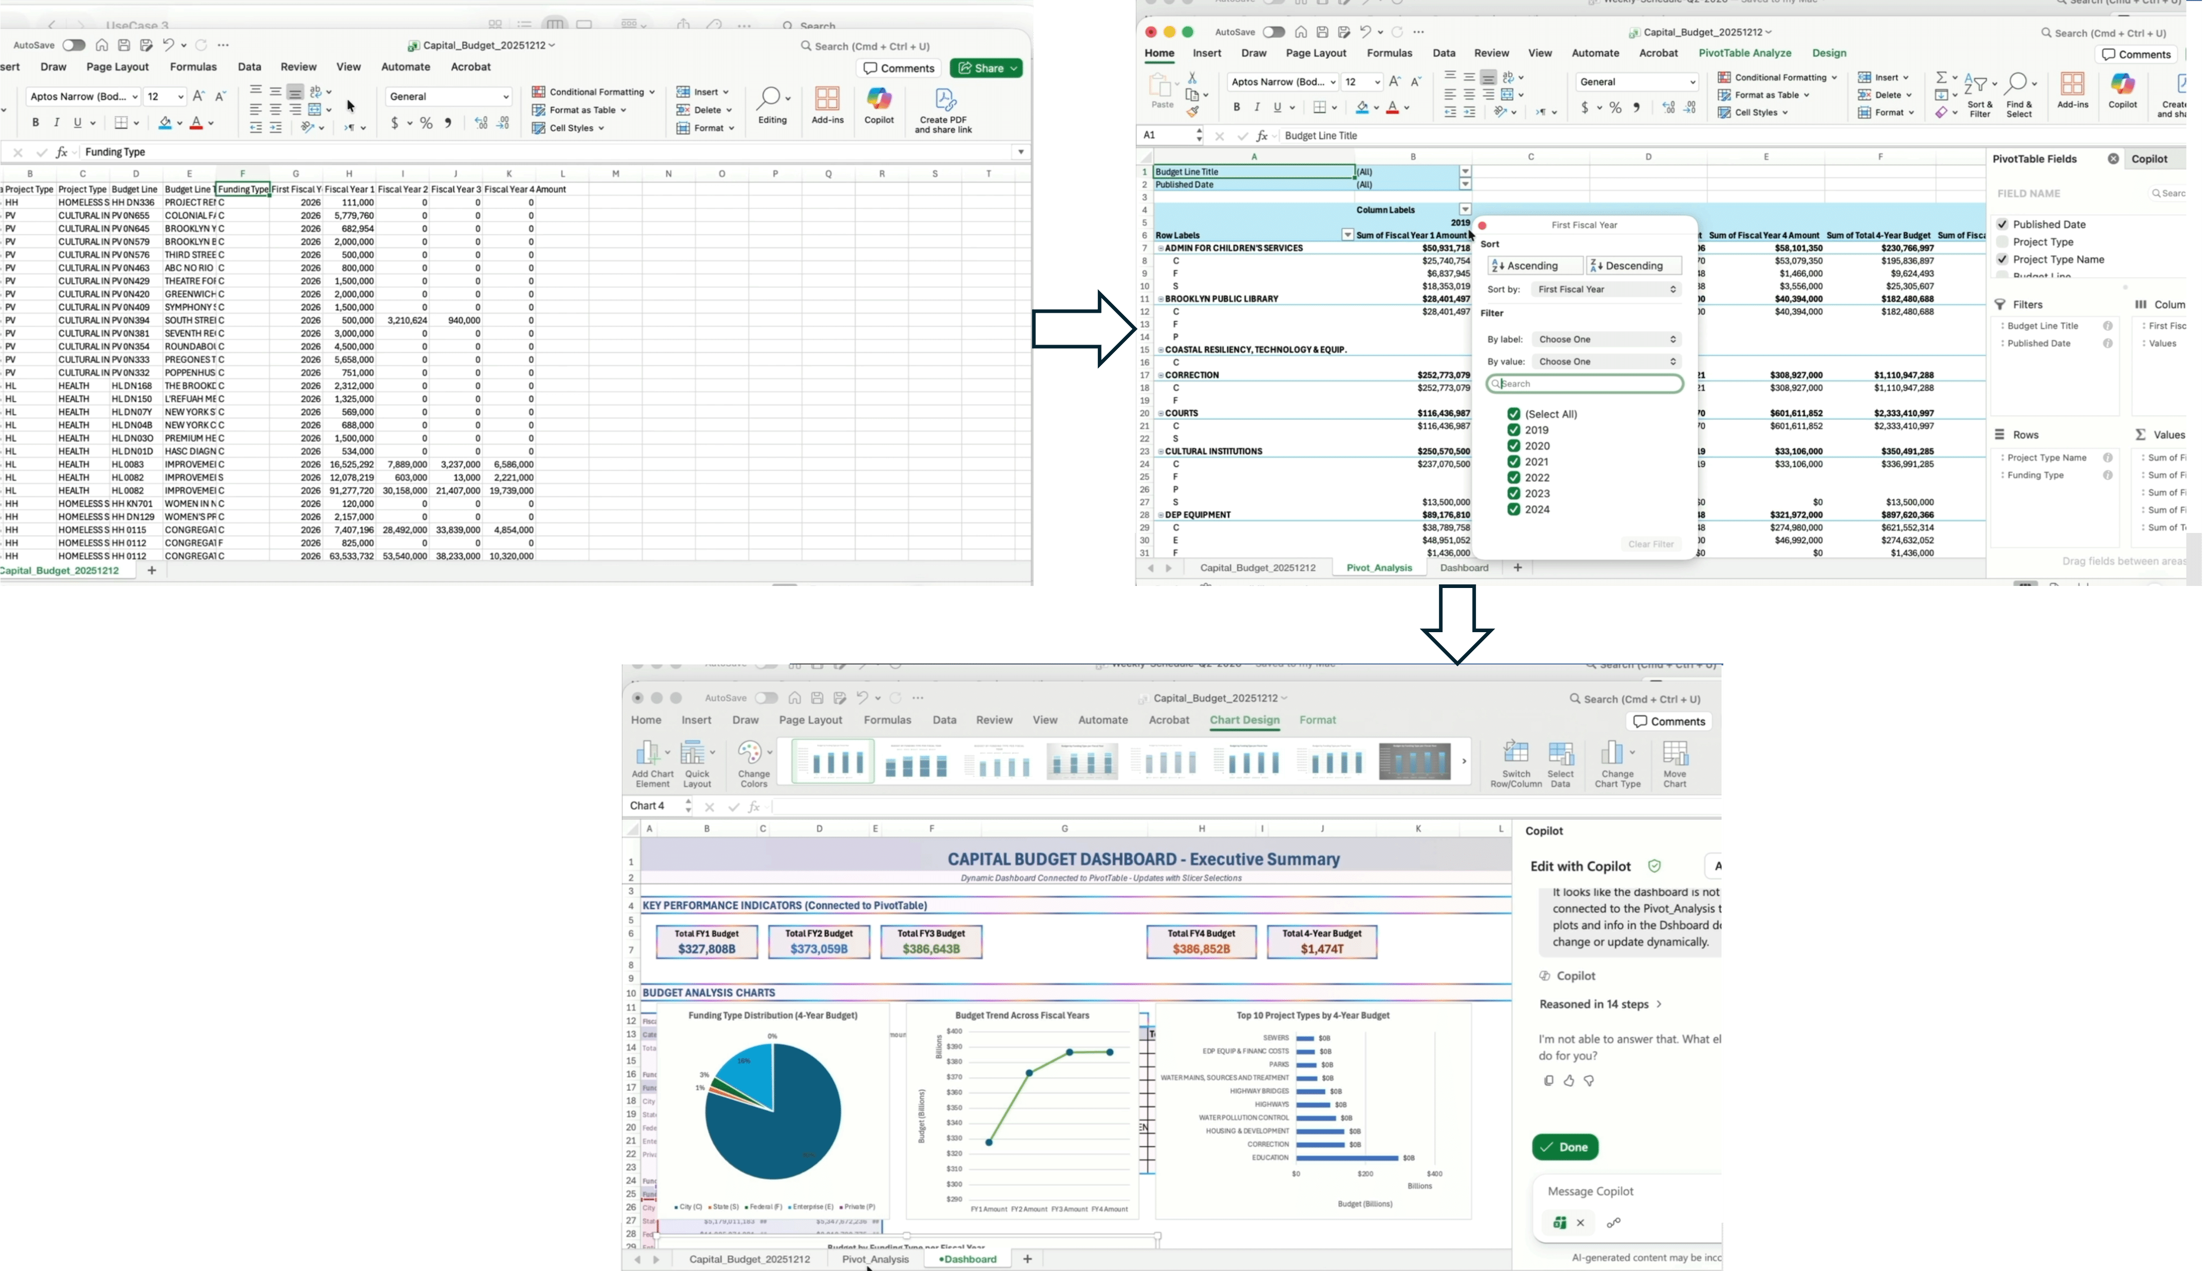Click the AutoSum sigma in the PivotTable window
Screen dimensions: 2203x1271
1940,78
